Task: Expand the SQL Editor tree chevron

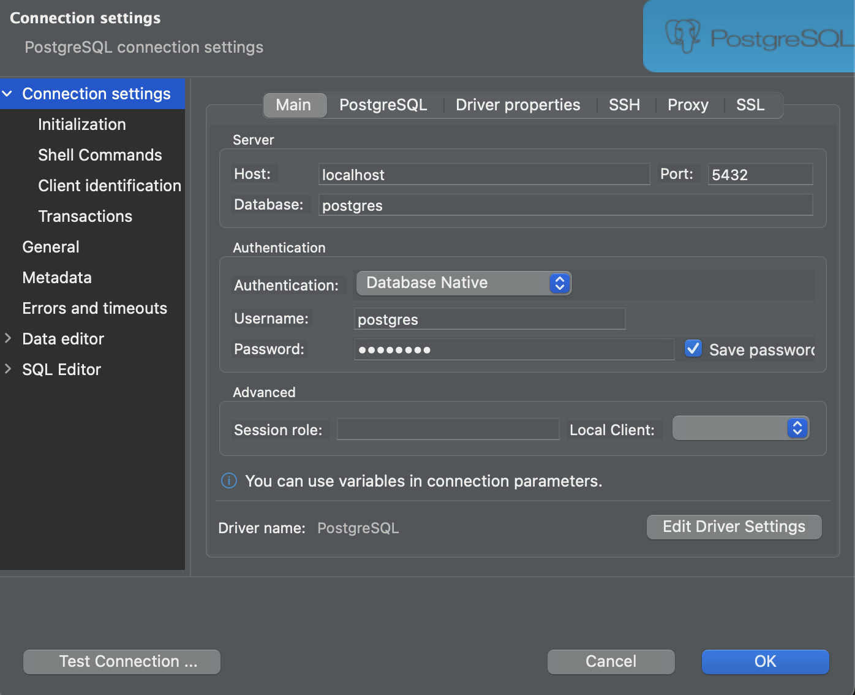Action: click(x=8, y=369)
